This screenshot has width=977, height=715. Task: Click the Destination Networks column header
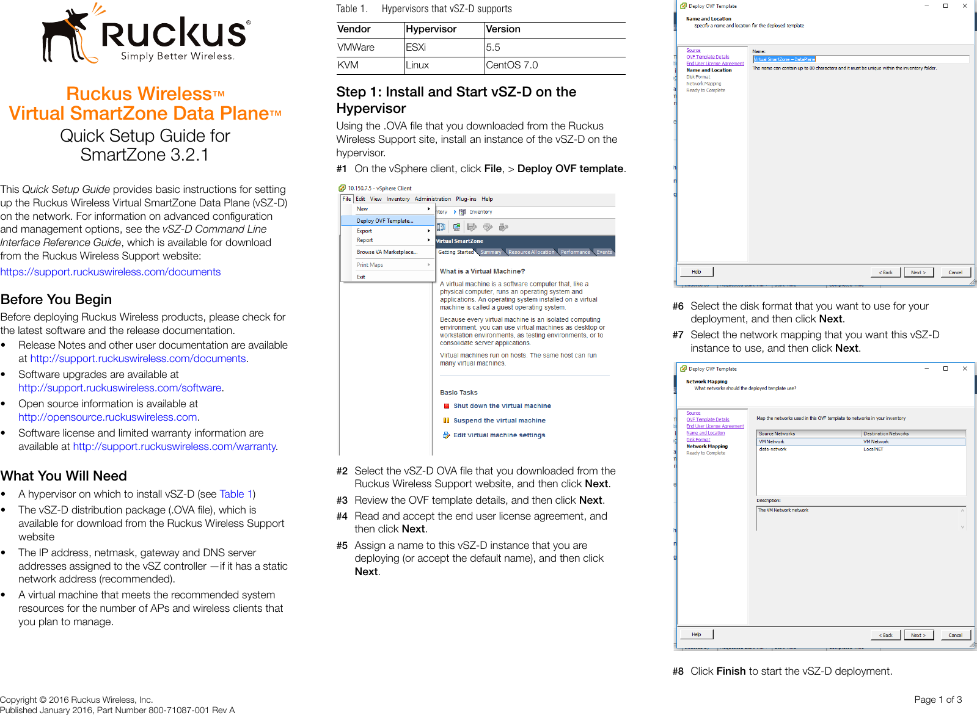913,434
